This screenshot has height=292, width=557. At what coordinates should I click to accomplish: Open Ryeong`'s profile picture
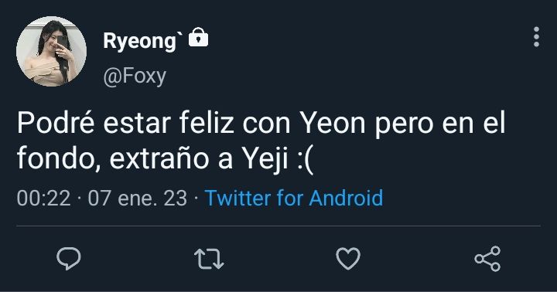[51, 51]
